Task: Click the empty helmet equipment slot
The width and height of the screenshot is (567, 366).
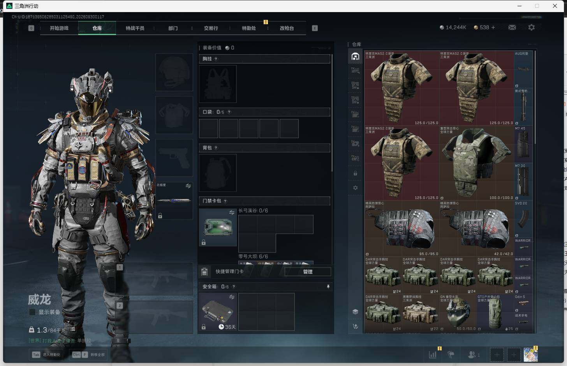Action: click(174, 72)
